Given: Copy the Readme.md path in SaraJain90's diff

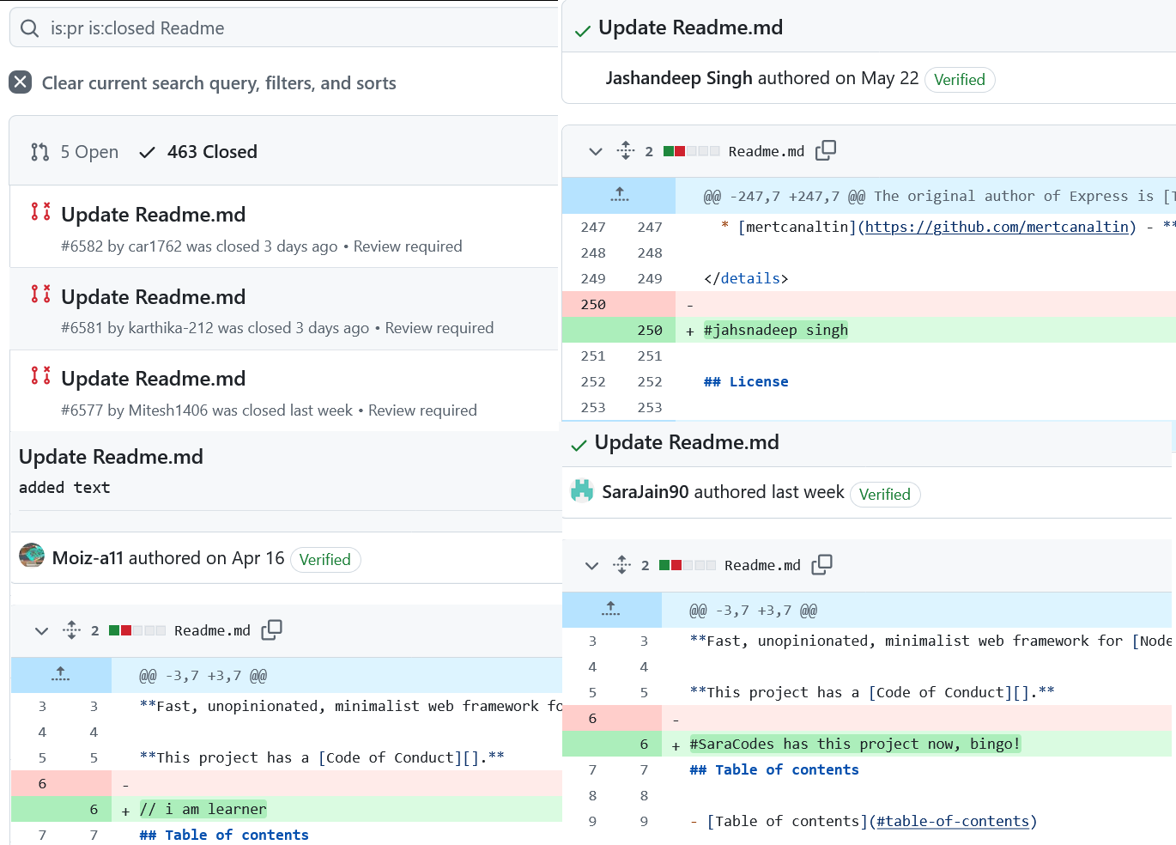Looking at the screenshot, I should [822, 564].
